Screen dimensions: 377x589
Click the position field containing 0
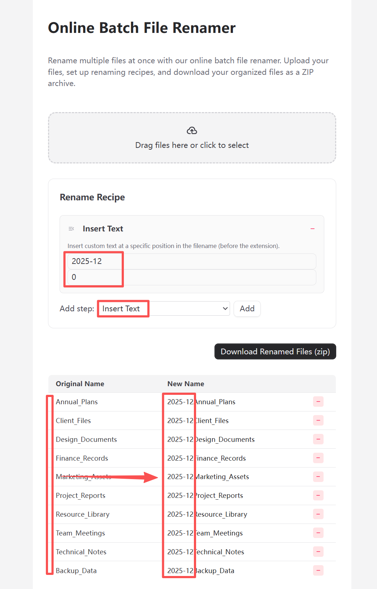(x=192, y=277)
